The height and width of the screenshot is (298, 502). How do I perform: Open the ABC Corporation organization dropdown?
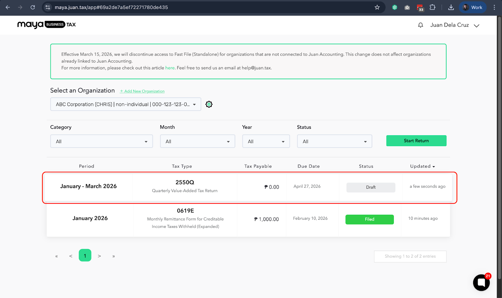(125, 104)
